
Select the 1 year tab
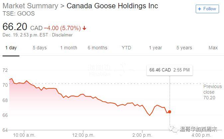155,48
